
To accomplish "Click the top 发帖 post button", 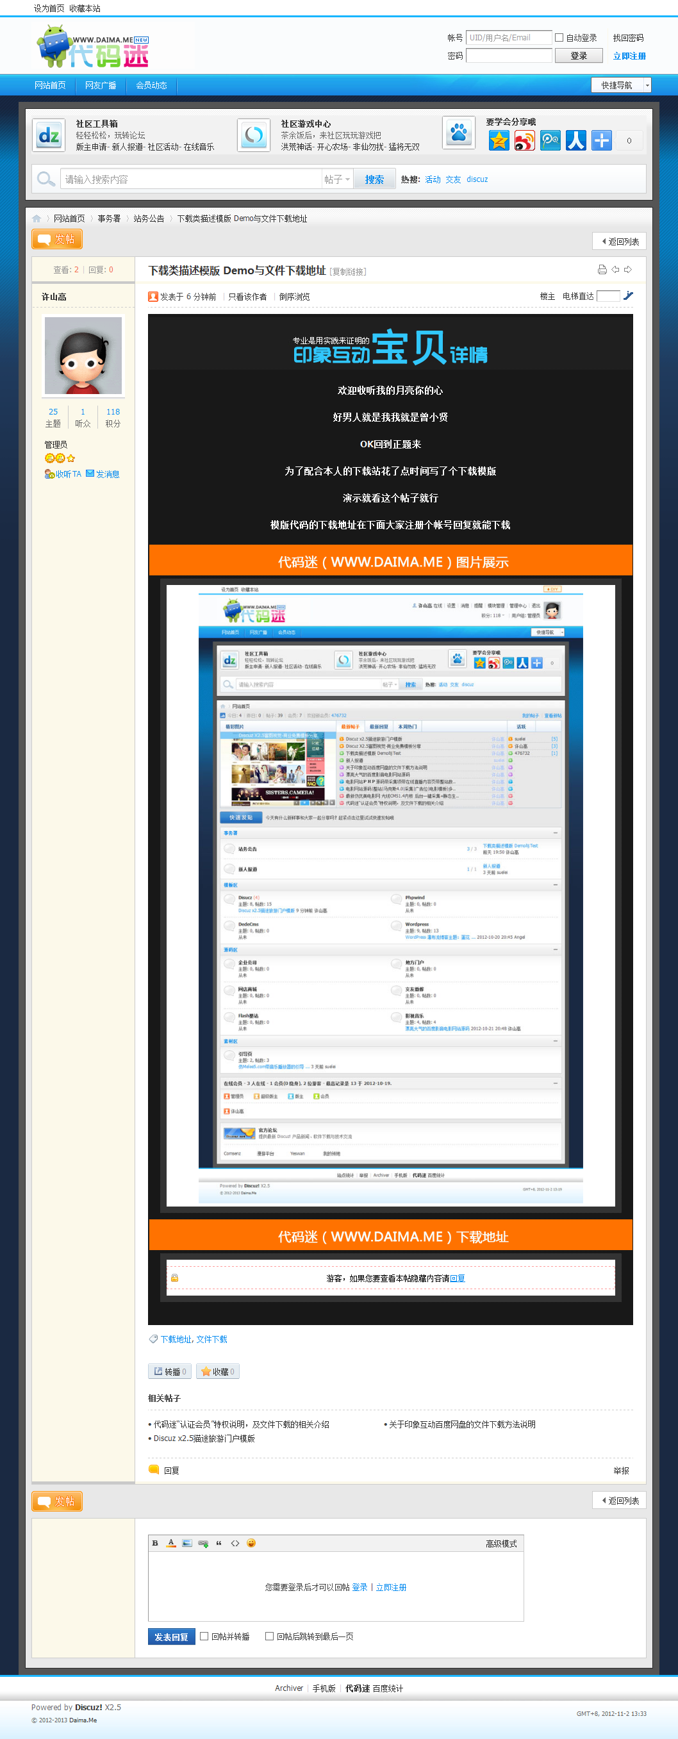I will 58,239.
